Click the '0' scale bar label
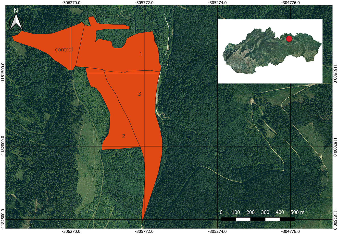338x234 pixels. point(221,212)
